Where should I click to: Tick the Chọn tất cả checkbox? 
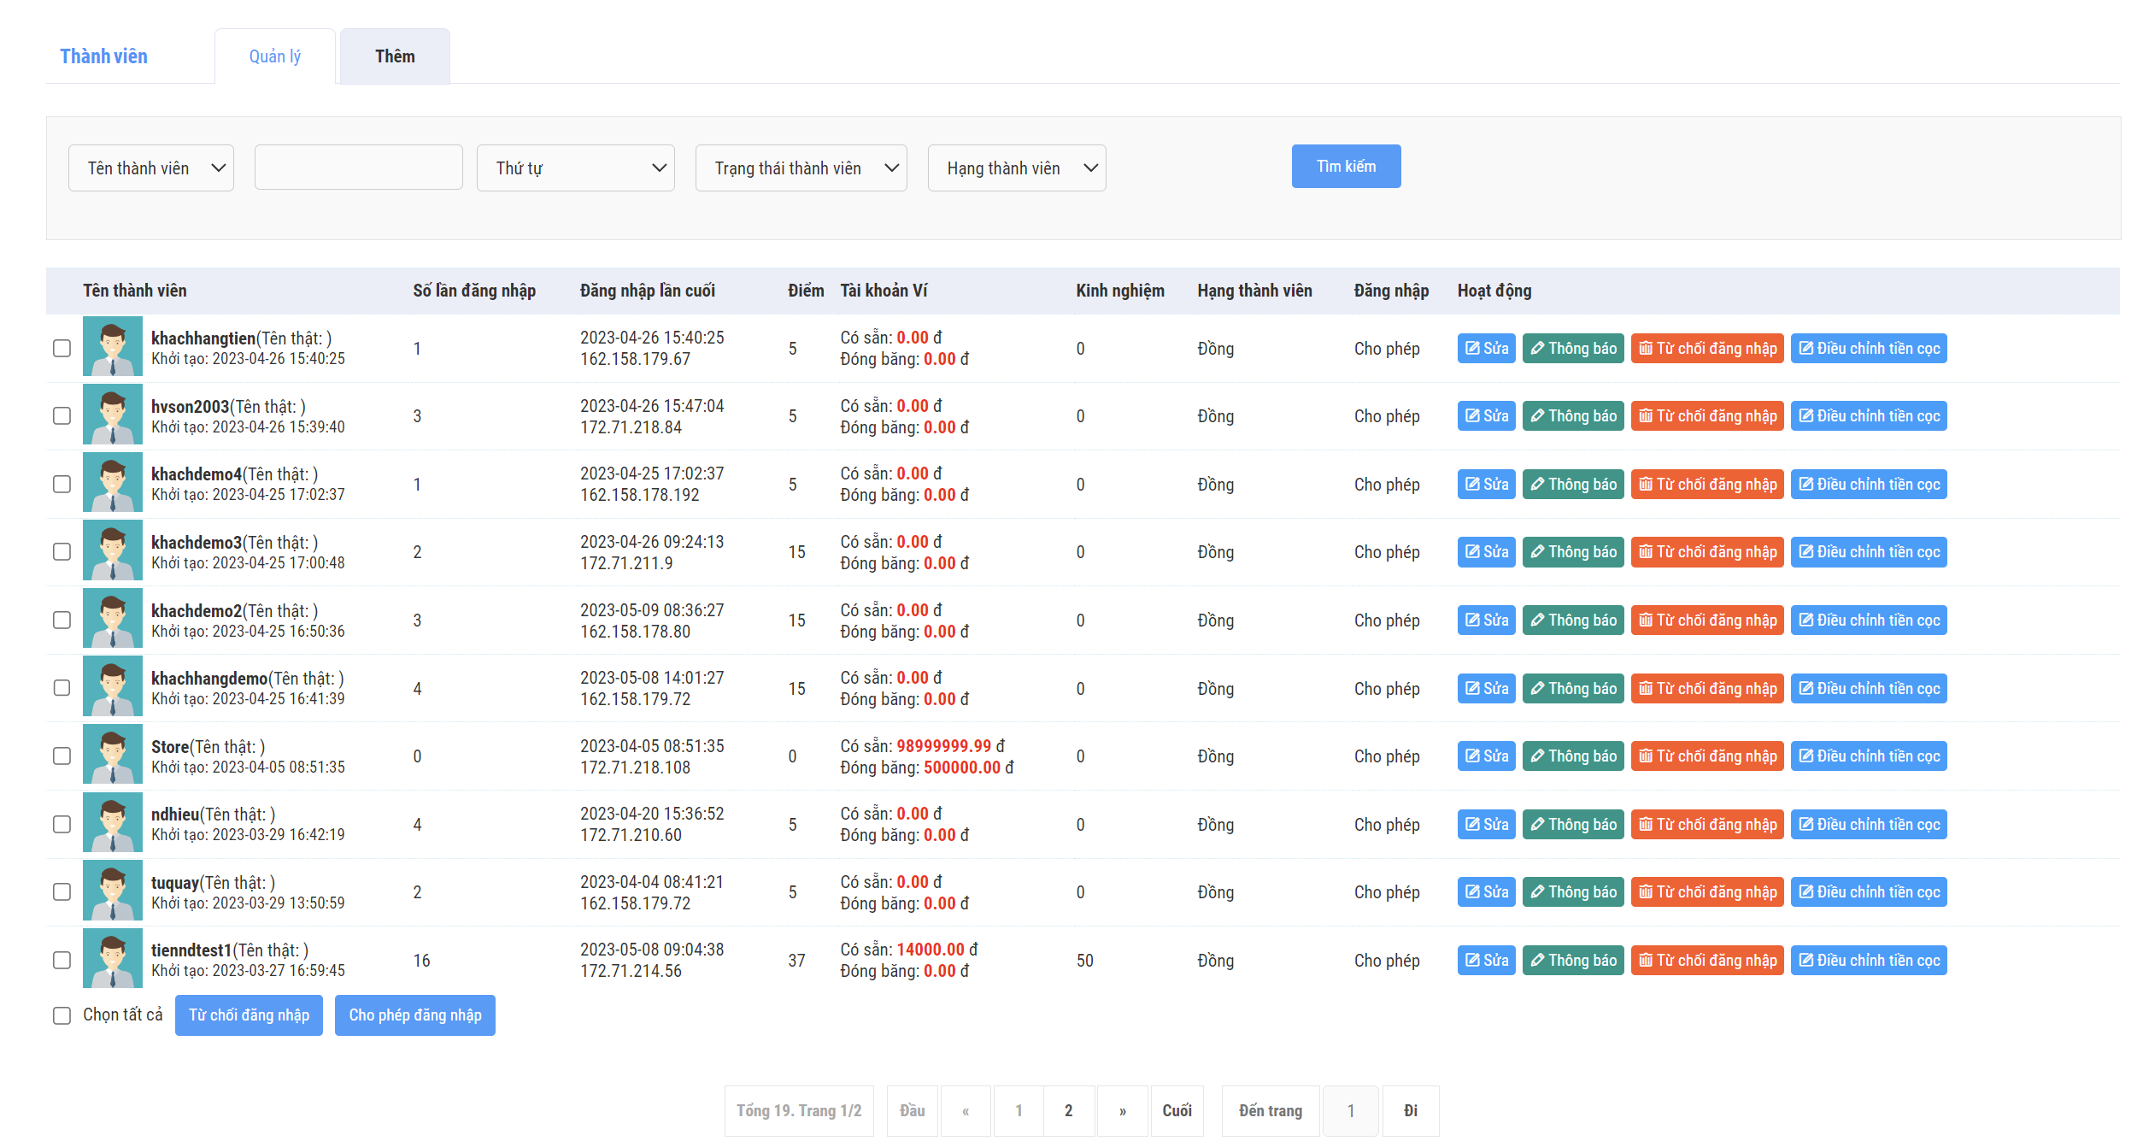click(62, 1015)
